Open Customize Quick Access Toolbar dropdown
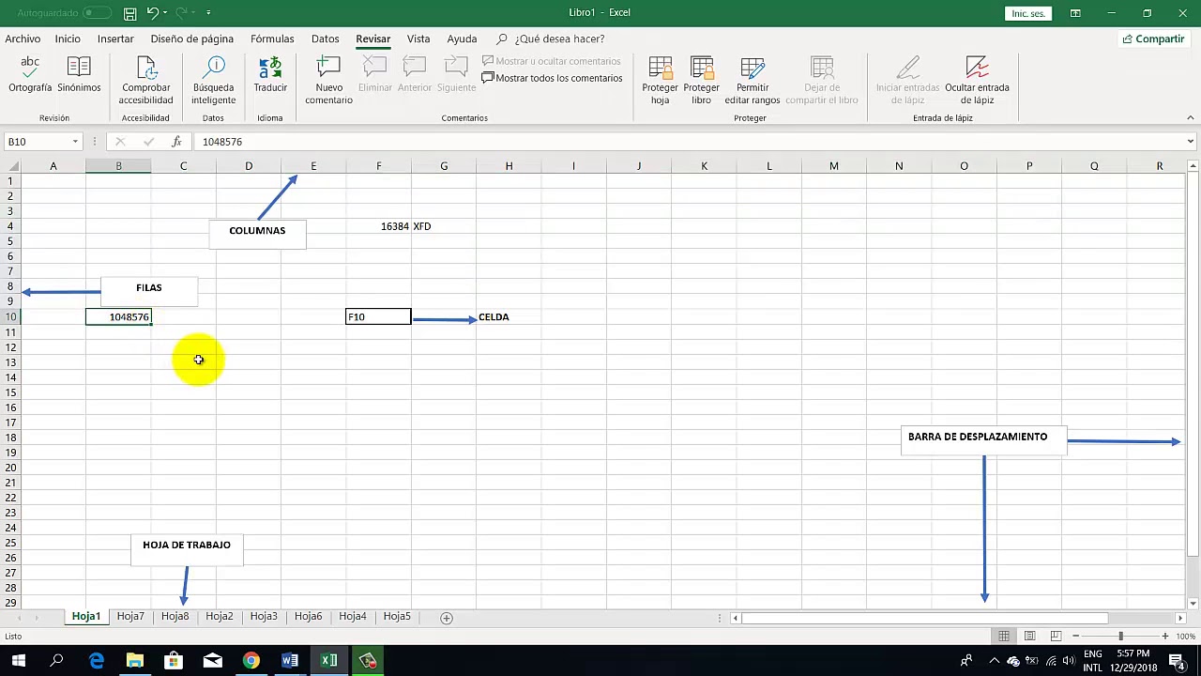This screenshot has height=676, width=1201. 208,13
